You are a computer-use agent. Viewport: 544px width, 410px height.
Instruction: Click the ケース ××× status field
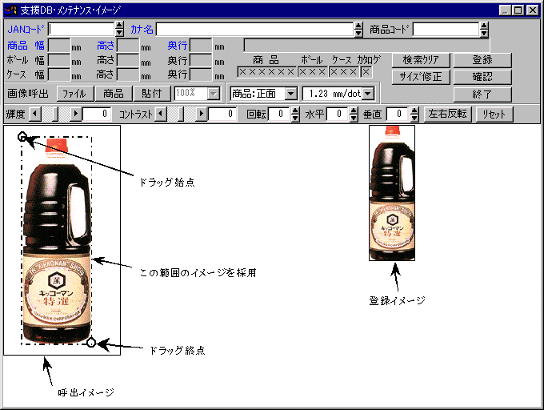pos(344,72)
